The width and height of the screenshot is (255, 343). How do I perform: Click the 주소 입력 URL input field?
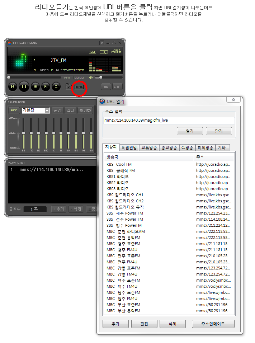pyautogui.click(x=169, y=120)
